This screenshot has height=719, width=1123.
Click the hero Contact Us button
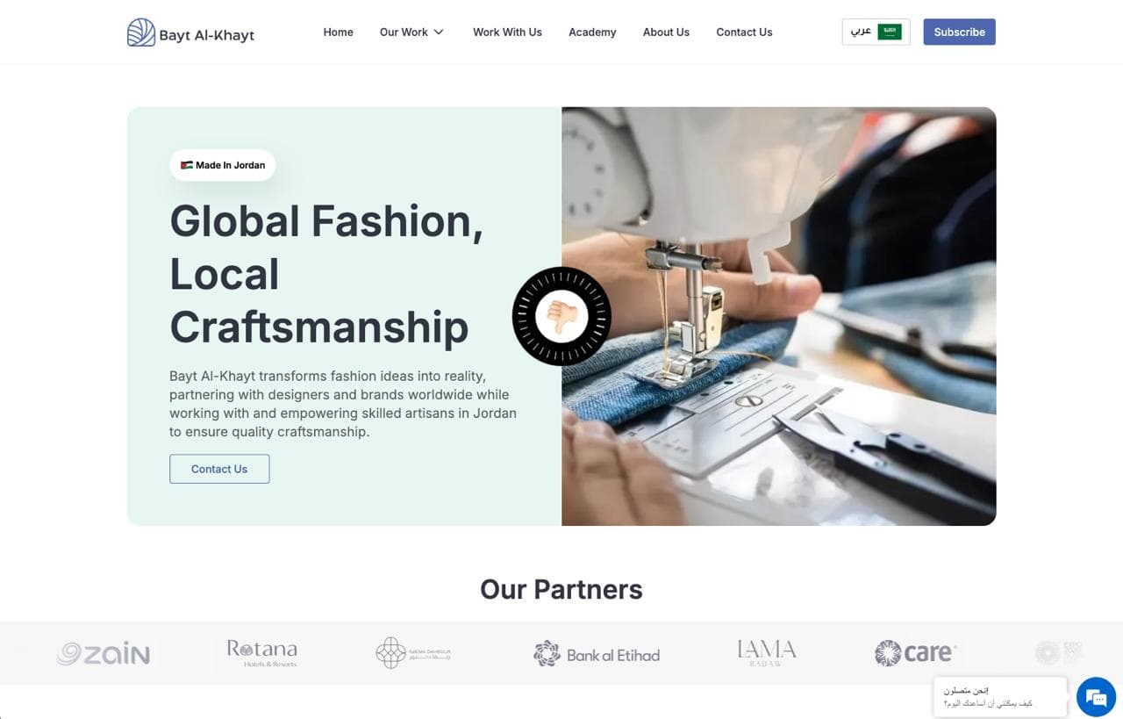pyautogui.click(x=219, y=469)
